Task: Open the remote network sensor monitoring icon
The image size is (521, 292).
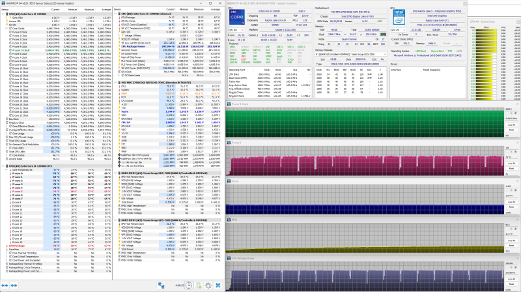Action: tap(161, 285)
